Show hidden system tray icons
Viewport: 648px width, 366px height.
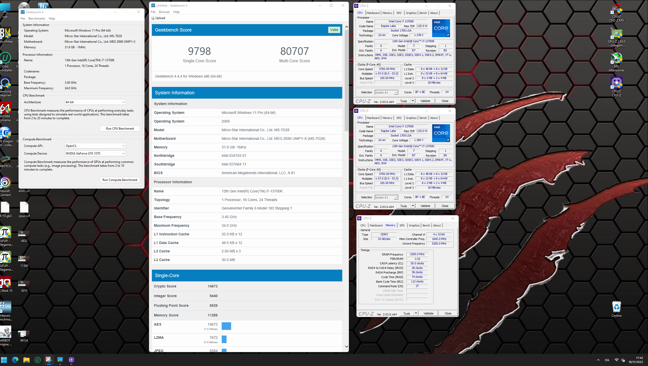click(x=598, y=360)
